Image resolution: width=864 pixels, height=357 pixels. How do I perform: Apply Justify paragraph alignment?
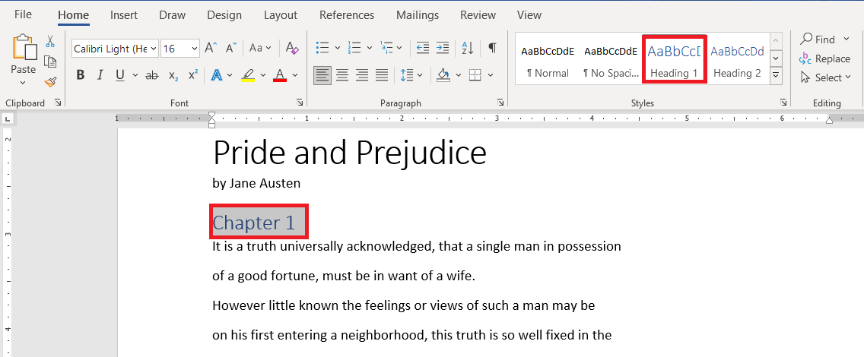click(x=382, y=74)
